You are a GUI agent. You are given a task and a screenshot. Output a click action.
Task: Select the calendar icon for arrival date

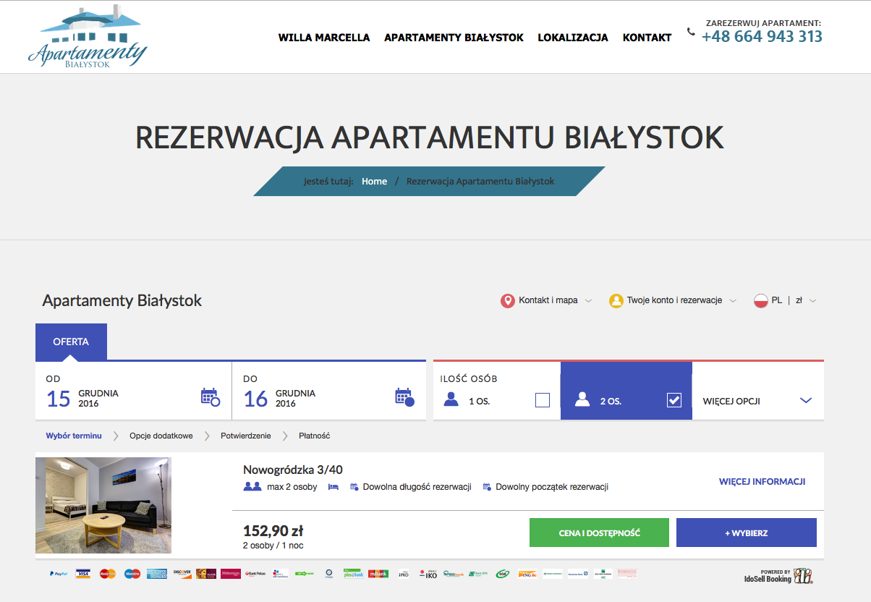(x=210, y=397)
